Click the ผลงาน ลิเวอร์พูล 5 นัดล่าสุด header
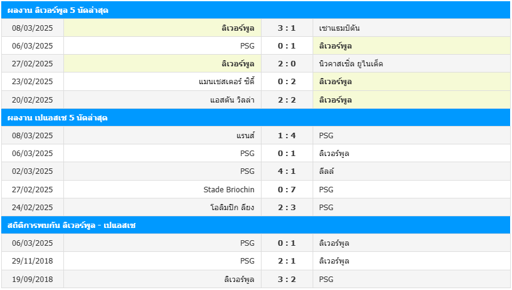This screenshot has height=290, width=512. tap(255, 10)
